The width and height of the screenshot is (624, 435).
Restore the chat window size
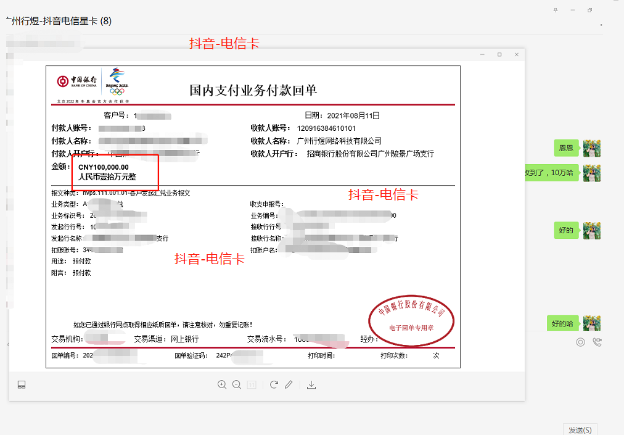(589, 10)
